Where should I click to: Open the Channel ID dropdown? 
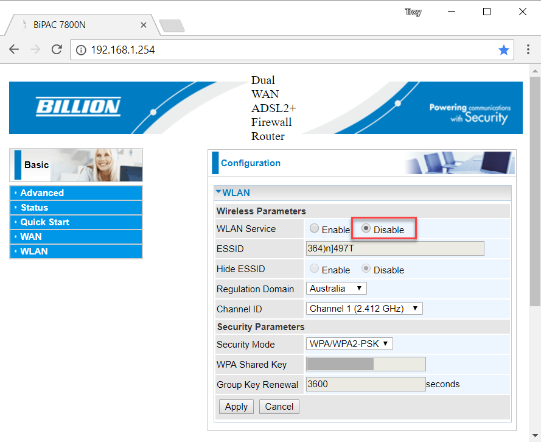click(x=364, y=308)
